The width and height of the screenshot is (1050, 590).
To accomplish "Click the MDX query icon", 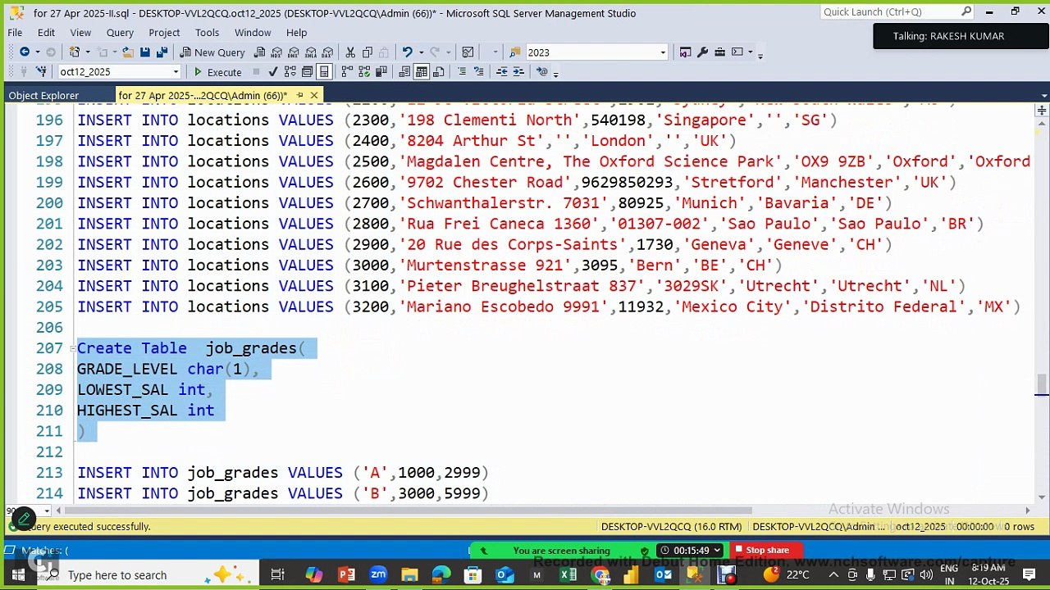I will coord(276,52).
